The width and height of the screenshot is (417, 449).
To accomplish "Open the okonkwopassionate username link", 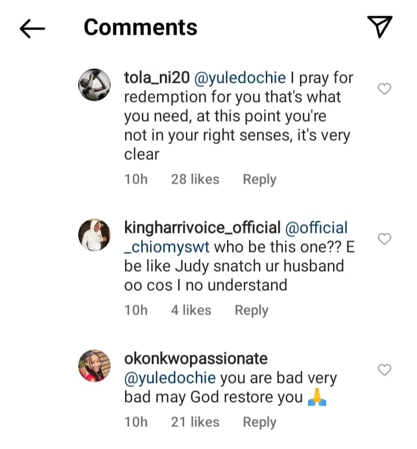I will (x=196, y=359).
